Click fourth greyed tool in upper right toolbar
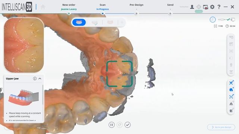239x134 pixels. click(231, 58)
